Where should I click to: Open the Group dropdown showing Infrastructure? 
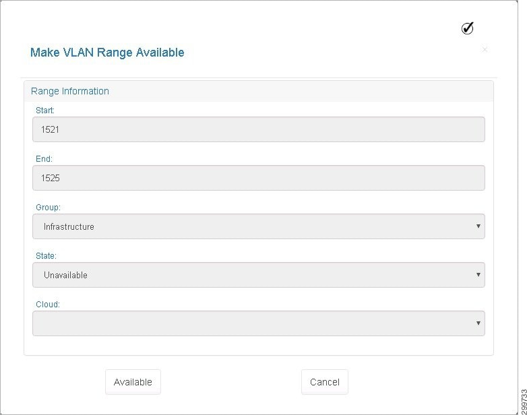259,226
